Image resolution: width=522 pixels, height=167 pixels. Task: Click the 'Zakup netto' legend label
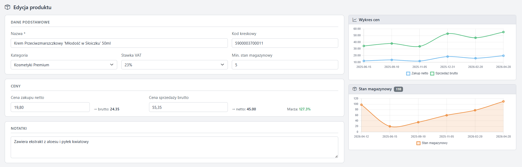pos(420,73)
